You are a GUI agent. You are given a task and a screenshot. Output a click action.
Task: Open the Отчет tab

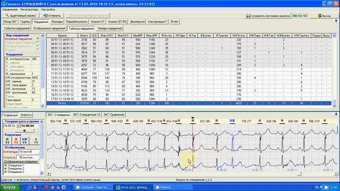click(x=174, y=22)
